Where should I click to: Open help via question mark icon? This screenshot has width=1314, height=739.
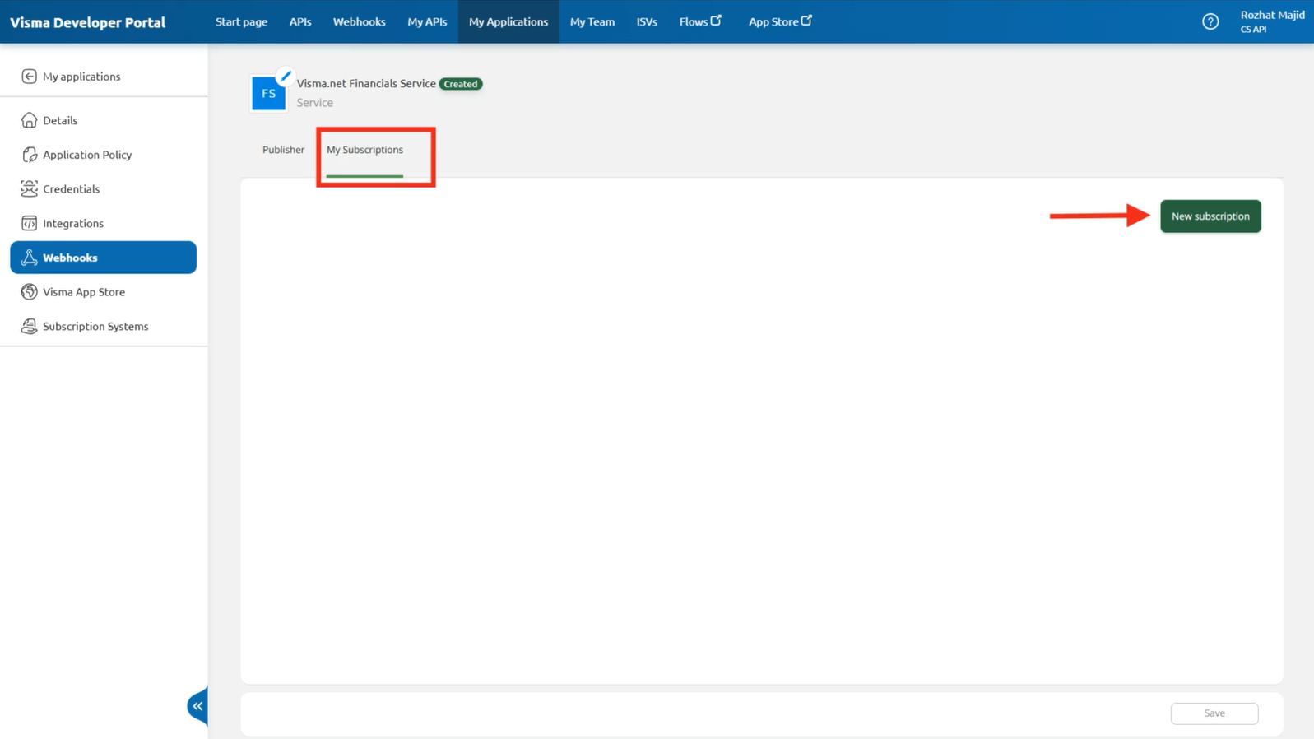click(x=1210, y=22)
